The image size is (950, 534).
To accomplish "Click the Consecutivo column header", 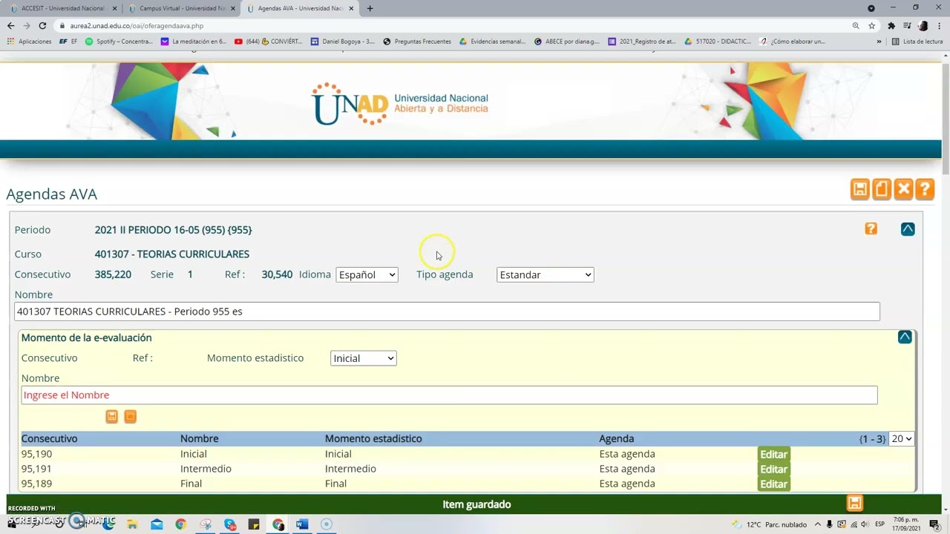I will point(49,438).
